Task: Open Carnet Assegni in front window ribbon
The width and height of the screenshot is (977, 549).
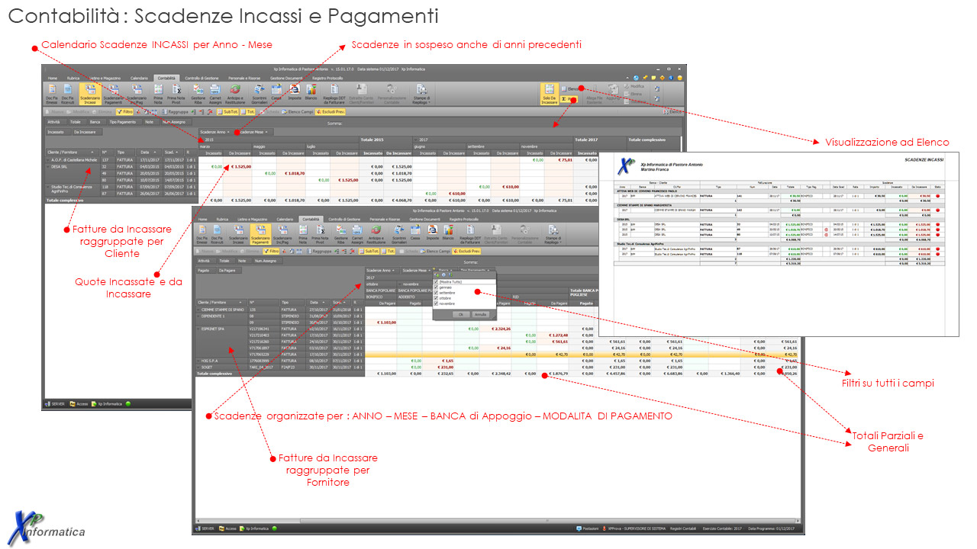Action: (356, 235)
